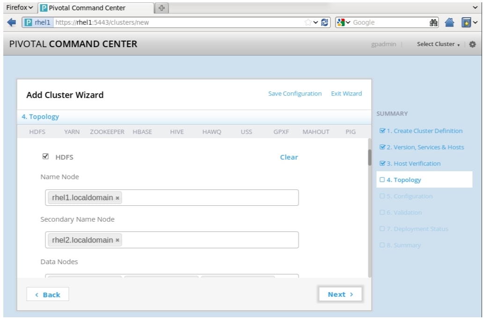Click the Back button in wizard
This screenshot has height=322, width=483.
(48, 294)
